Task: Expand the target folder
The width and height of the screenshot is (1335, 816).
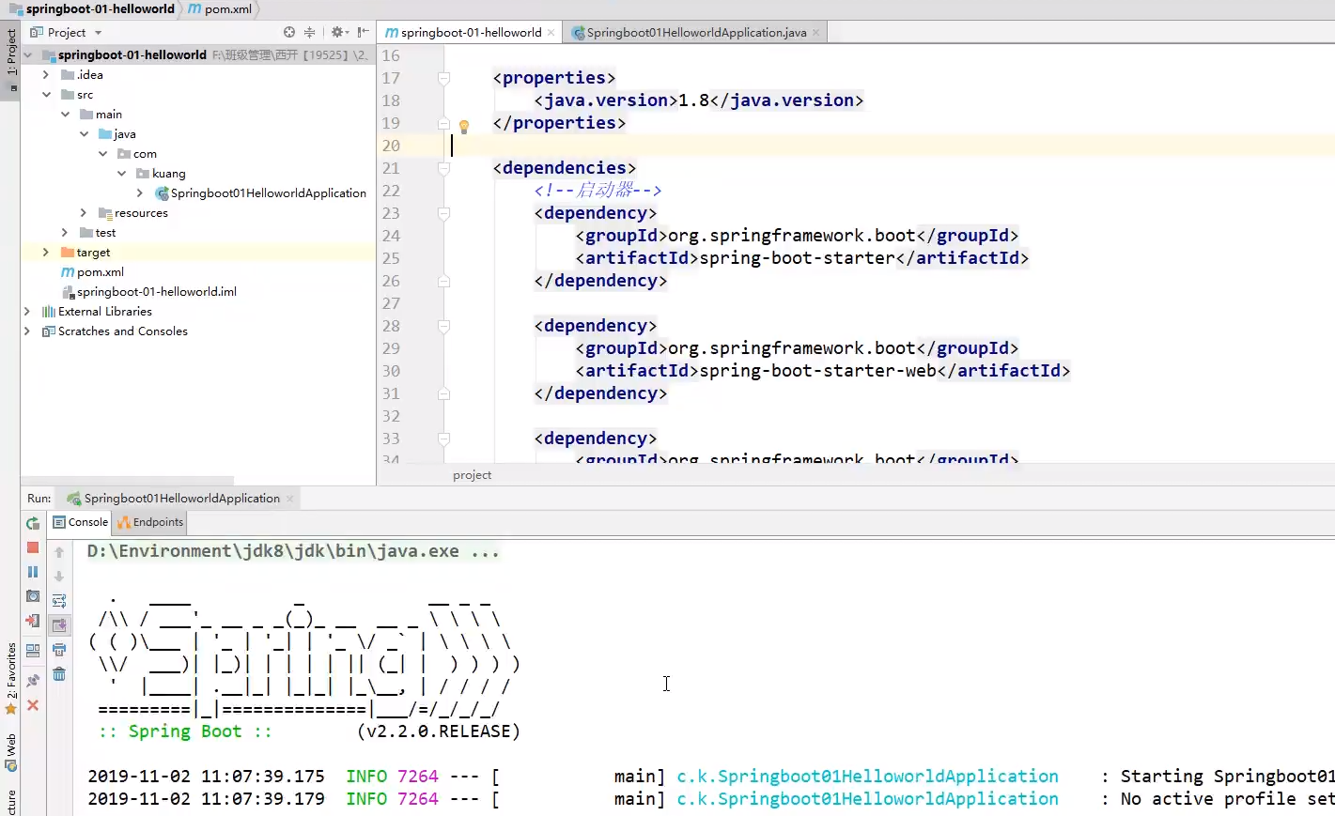Action: click(45, 253)
